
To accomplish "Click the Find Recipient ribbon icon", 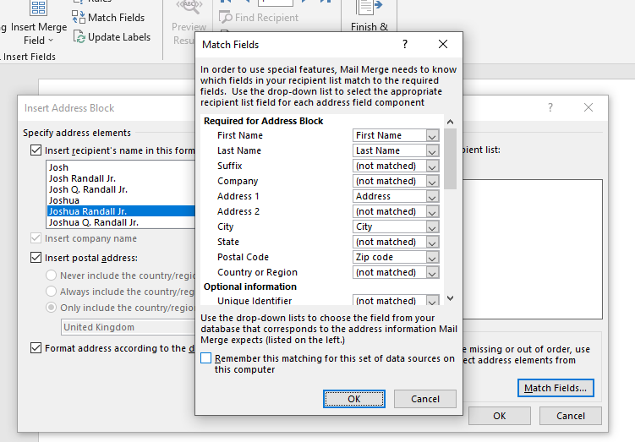I will click(226, 18).
